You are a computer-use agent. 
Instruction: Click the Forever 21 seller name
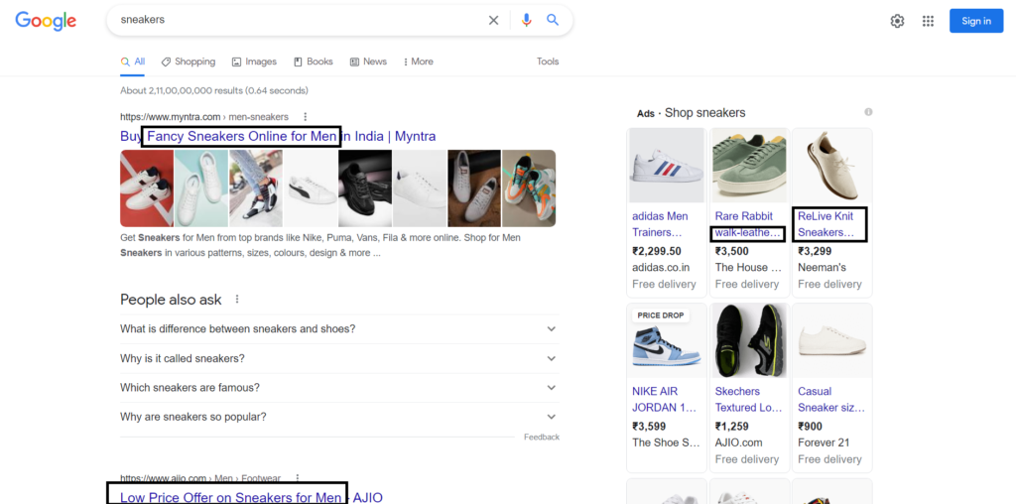point(824,442)
